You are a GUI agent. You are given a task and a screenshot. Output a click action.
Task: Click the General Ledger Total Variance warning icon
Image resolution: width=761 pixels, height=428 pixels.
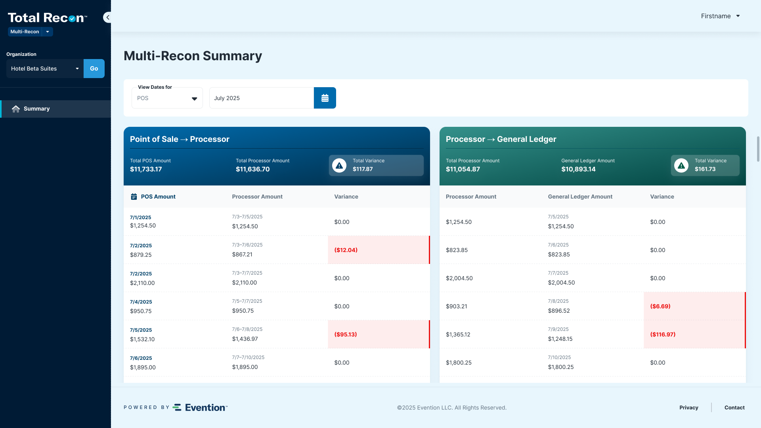click(x=681, y=165)
